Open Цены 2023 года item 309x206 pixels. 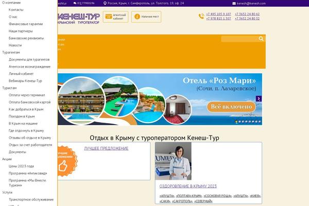tap(21, 166)
